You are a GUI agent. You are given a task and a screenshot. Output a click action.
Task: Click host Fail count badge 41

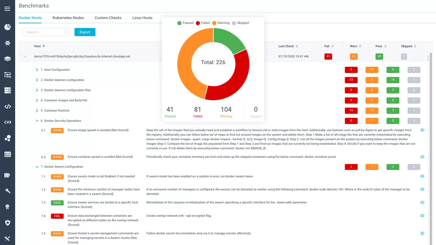[328, 56]
